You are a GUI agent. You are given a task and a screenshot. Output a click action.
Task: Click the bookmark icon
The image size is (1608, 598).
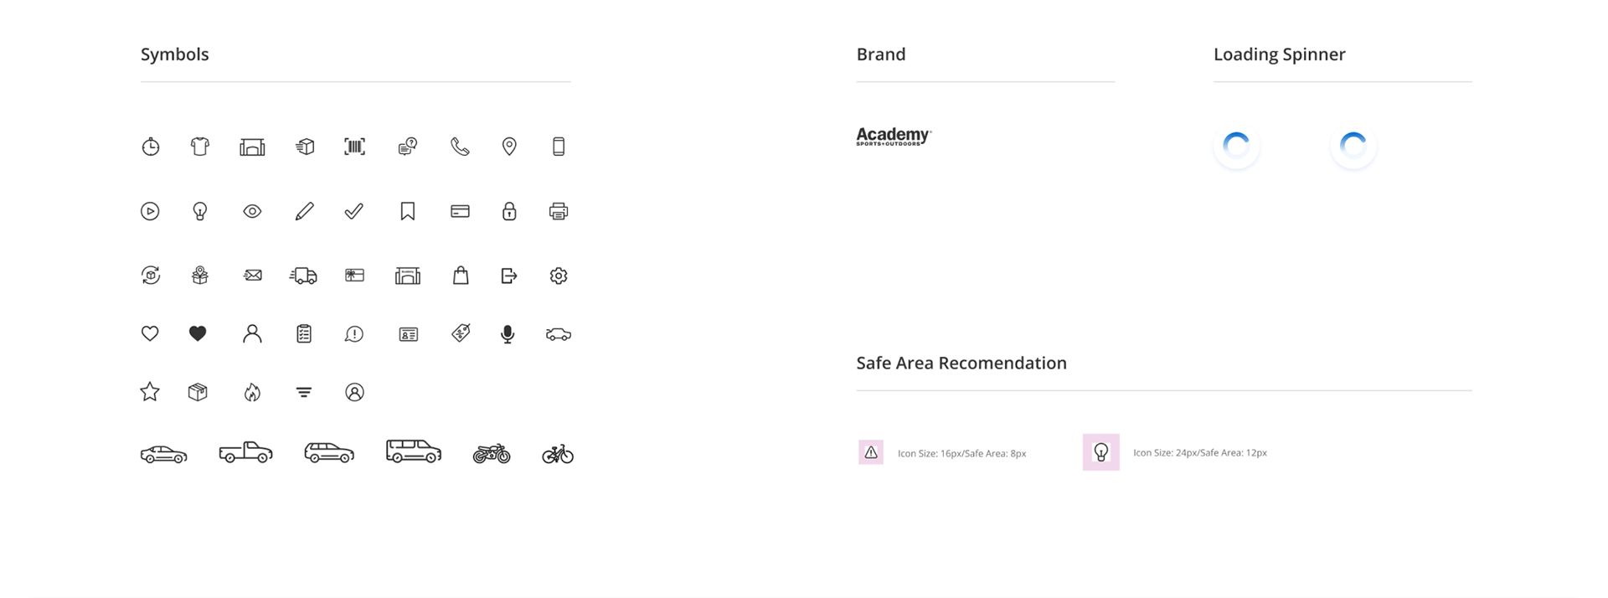(408, 211)
